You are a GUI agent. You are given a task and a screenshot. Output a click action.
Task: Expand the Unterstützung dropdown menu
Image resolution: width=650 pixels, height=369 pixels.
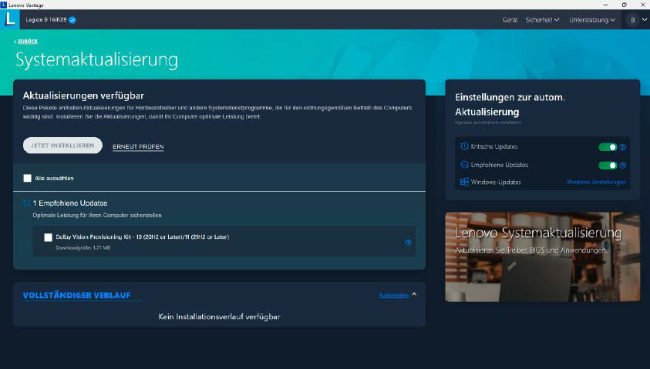pos(591,19)
